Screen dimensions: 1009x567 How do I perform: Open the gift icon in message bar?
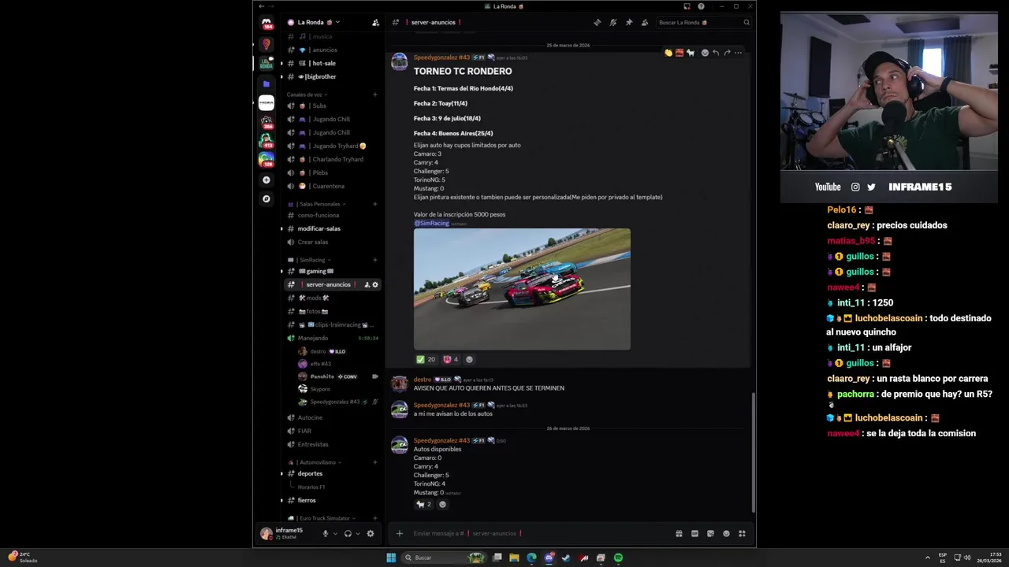(x=679, y=533)
